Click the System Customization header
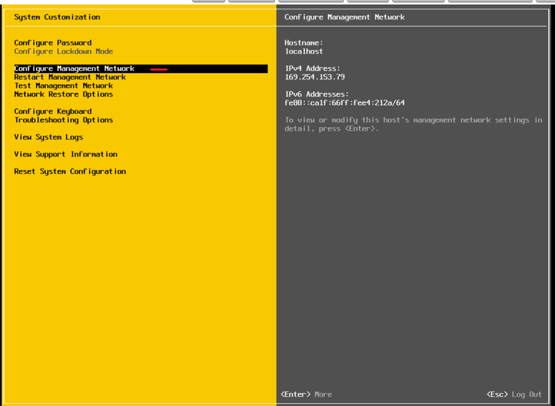 point(57,17)
